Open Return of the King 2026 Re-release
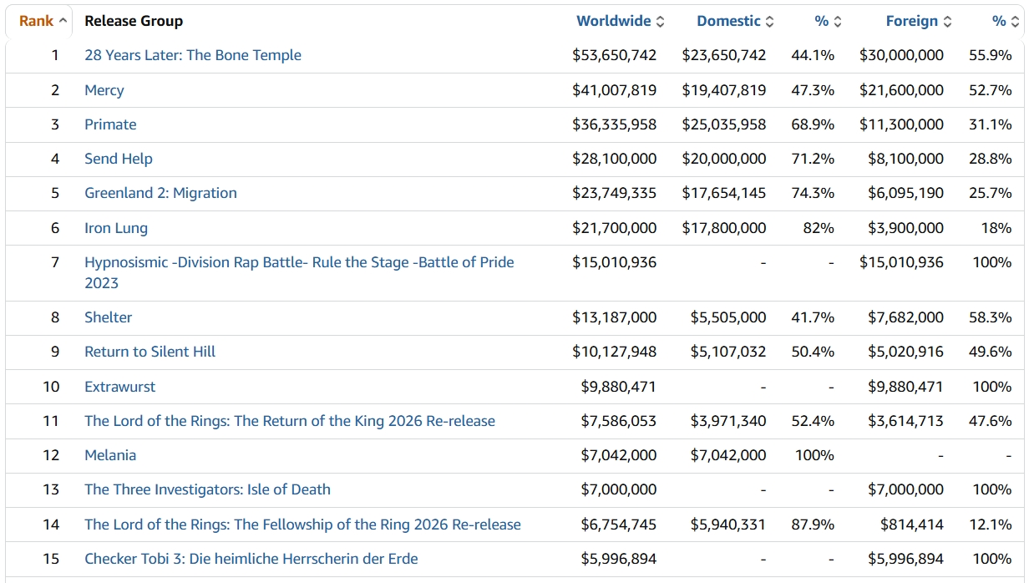Image resolution: width=1029 pixels, height=583 pixels. (x=290, y=421)
